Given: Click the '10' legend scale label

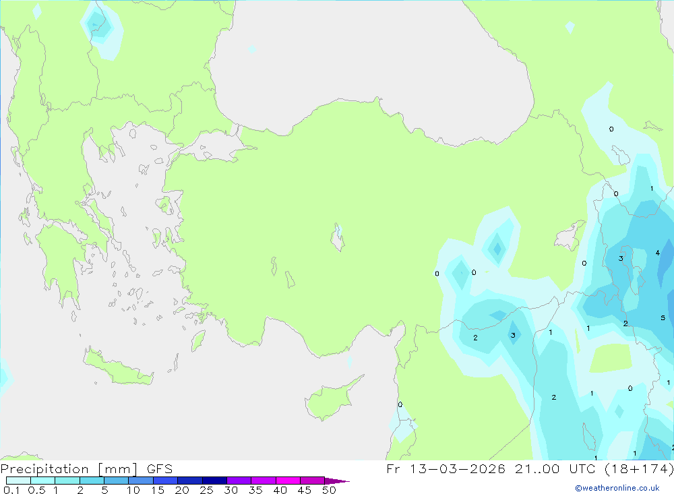Looking at the screenshot, I should point(133,490).
